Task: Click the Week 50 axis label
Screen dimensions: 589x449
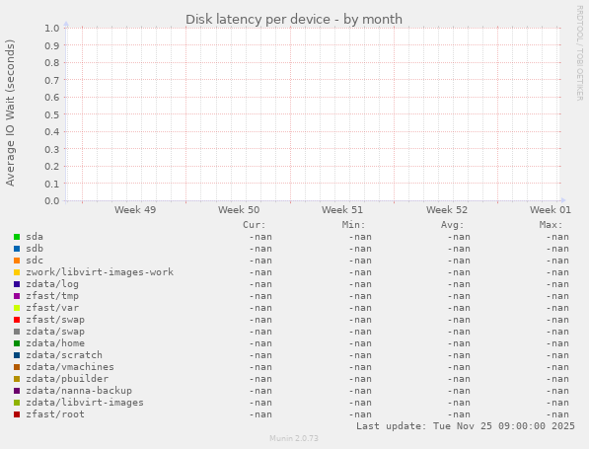Action: 239,209
